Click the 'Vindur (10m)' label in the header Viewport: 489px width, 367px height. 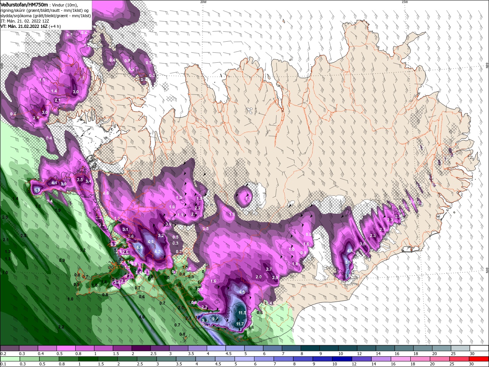tap(65, 4)
